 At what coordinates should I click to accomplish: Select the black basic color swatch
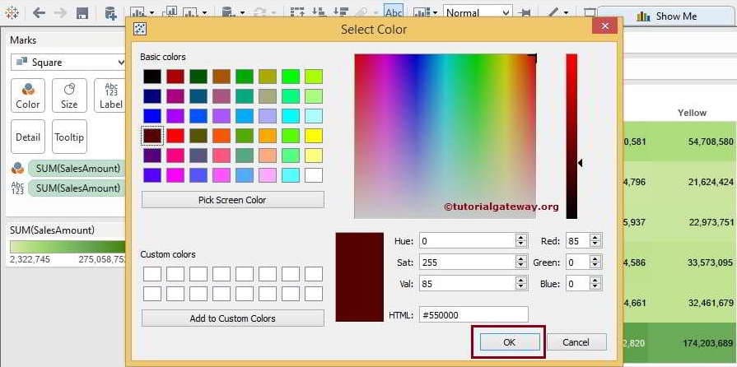click(152, 77)
